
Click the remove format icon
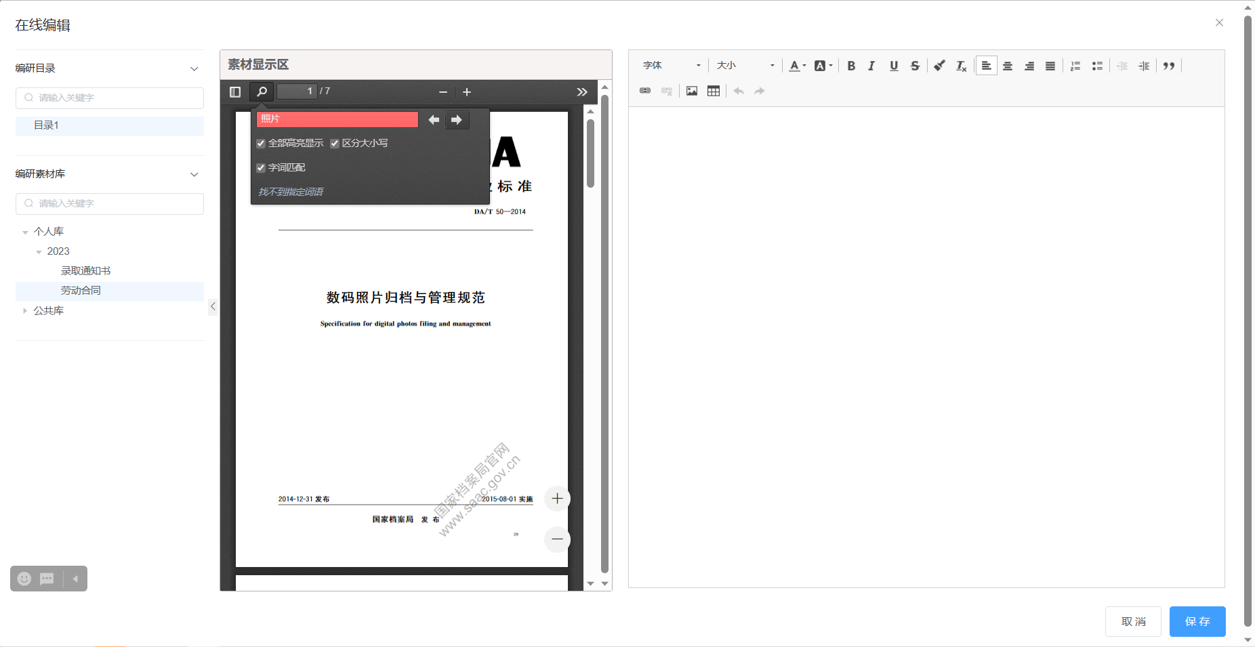(961, 66)
